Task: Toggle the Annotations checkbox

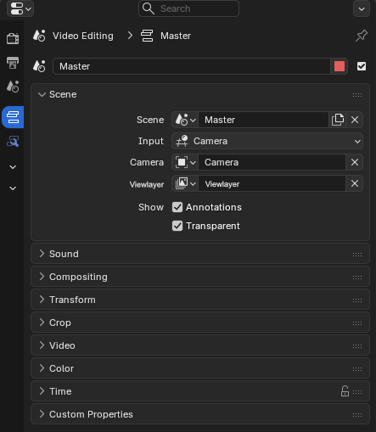Action: coord(177,207)
